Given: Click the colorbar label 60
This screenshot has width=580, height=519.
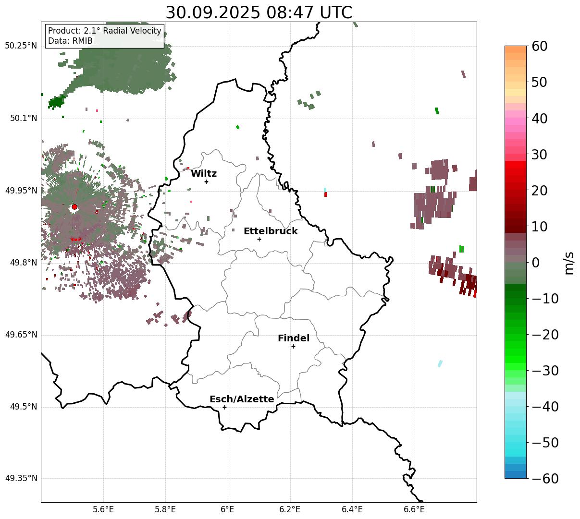Looking at the screenshot, I should [x=539, y=46].
